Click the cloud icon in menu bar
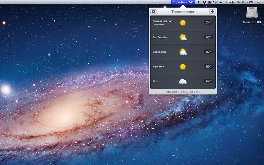 coord(209,2)
